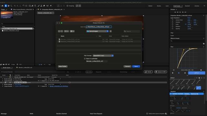Click the interpret footage icon in Project panel
Viewport: 207px width, 116px height.
[x=1, y=64]
